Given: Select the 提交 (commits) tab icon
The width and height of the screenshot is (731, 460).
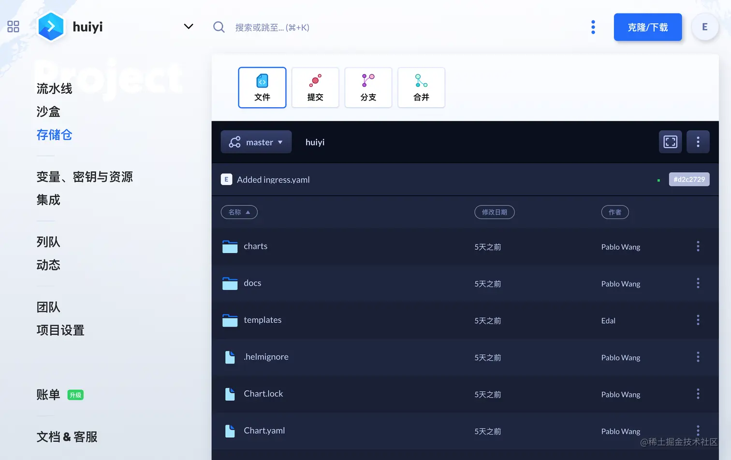Looking at the screenshot, I should coord(315,81).
